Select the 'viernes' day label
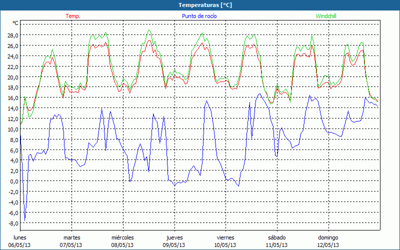Screen dimensions: 400x250 click(x=225, y=237)
